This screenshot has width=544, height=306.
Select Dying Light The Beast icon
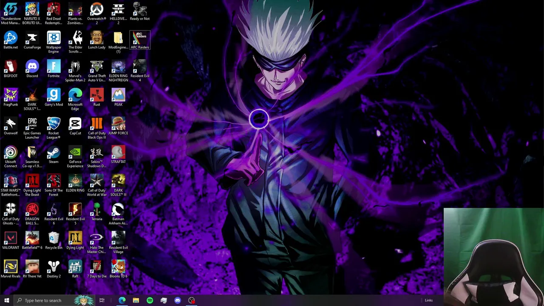32,185
